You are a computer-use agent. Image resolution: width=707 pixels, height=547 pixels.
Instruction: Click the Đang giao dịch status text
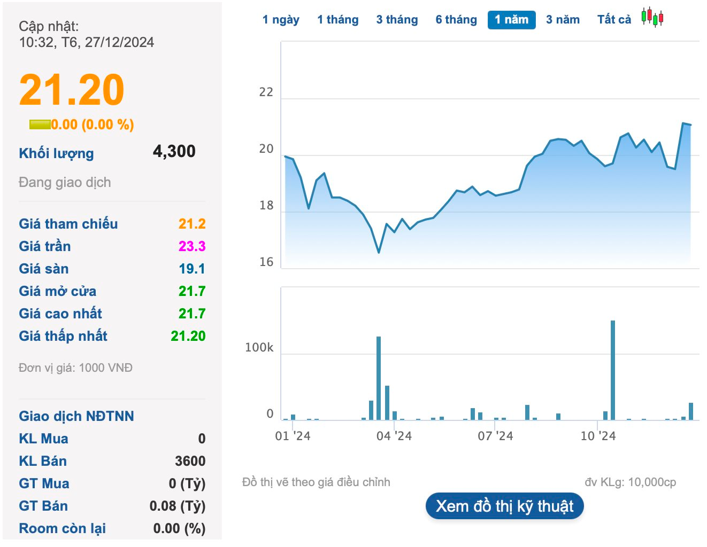click(x=65, y=182)
